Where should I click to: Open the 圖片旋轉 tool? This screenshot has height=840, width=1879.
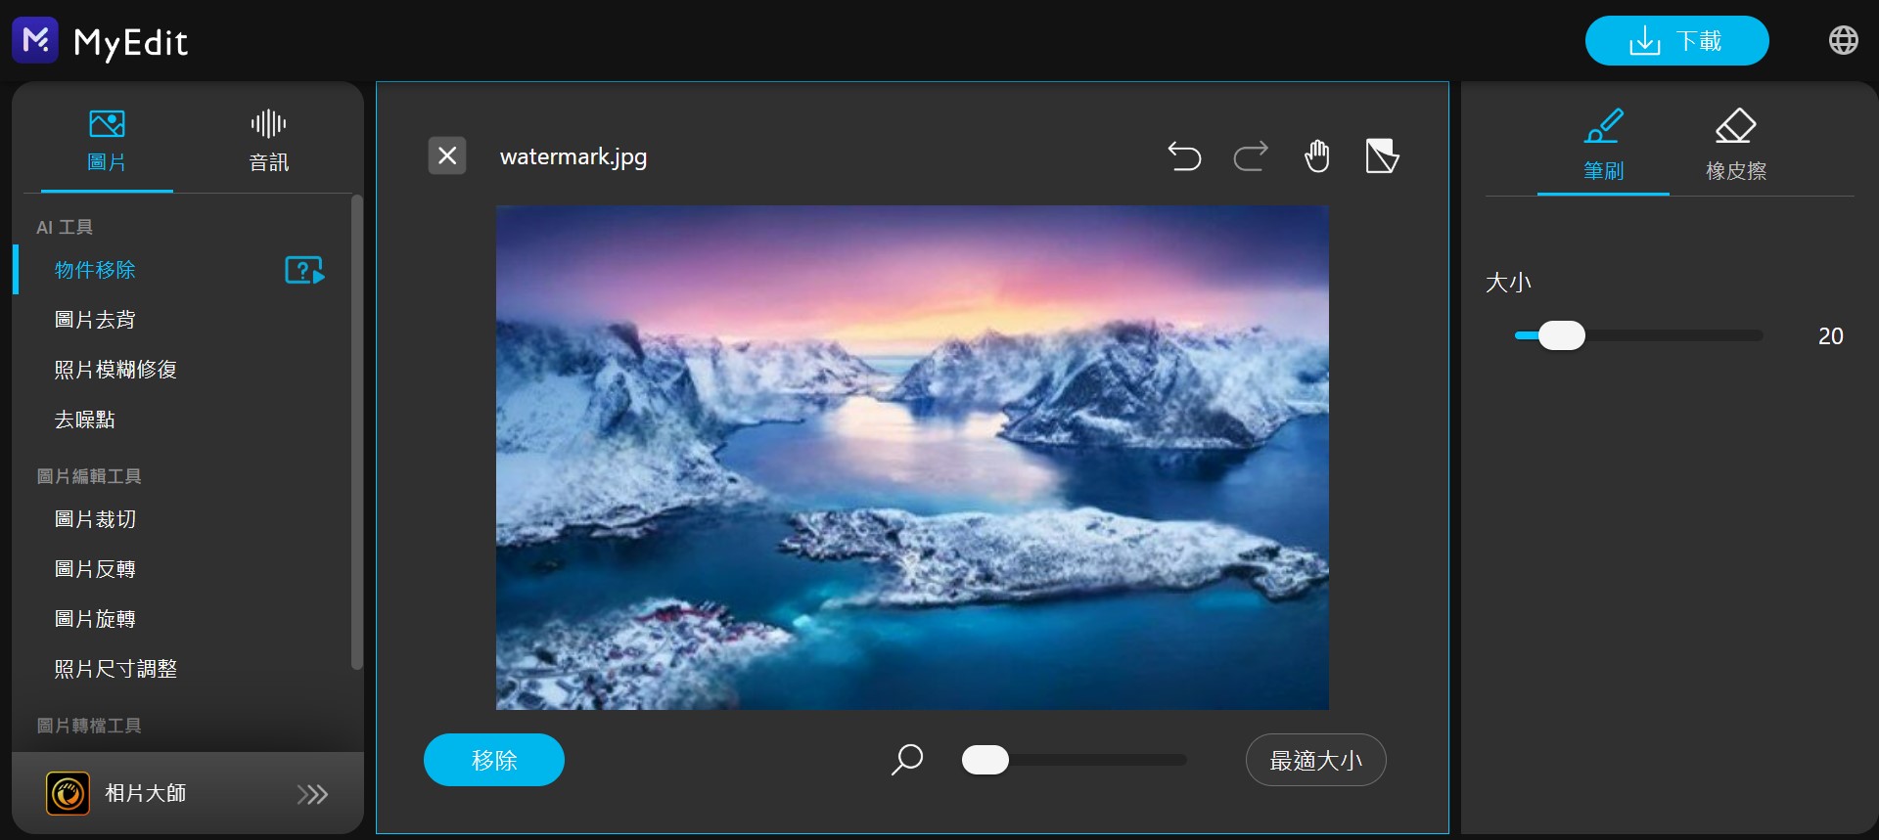pyautogui.click(x=95, y=619)
